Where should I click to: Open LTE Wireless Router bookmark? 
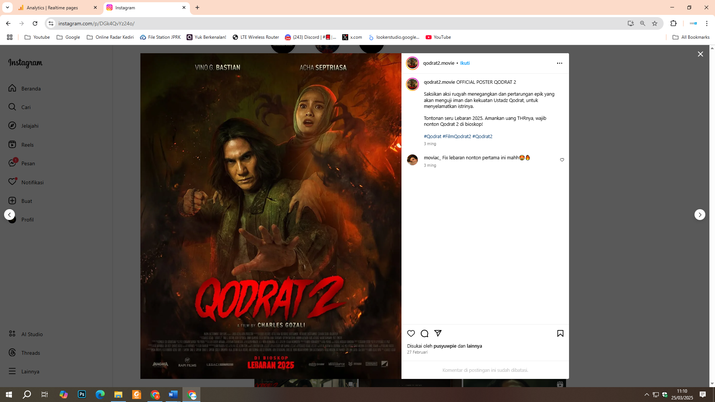coord(256,37)
